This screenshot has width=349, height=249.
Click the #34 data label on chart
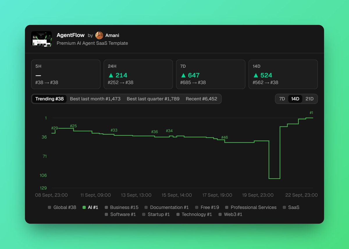point(169,131)
